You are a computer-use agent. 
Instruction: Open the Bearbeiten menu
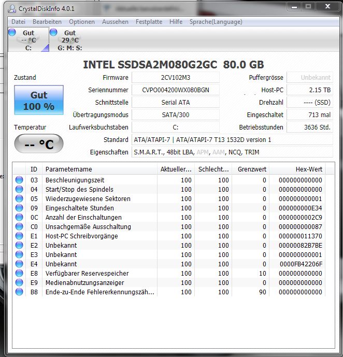(x=47, y=22)
